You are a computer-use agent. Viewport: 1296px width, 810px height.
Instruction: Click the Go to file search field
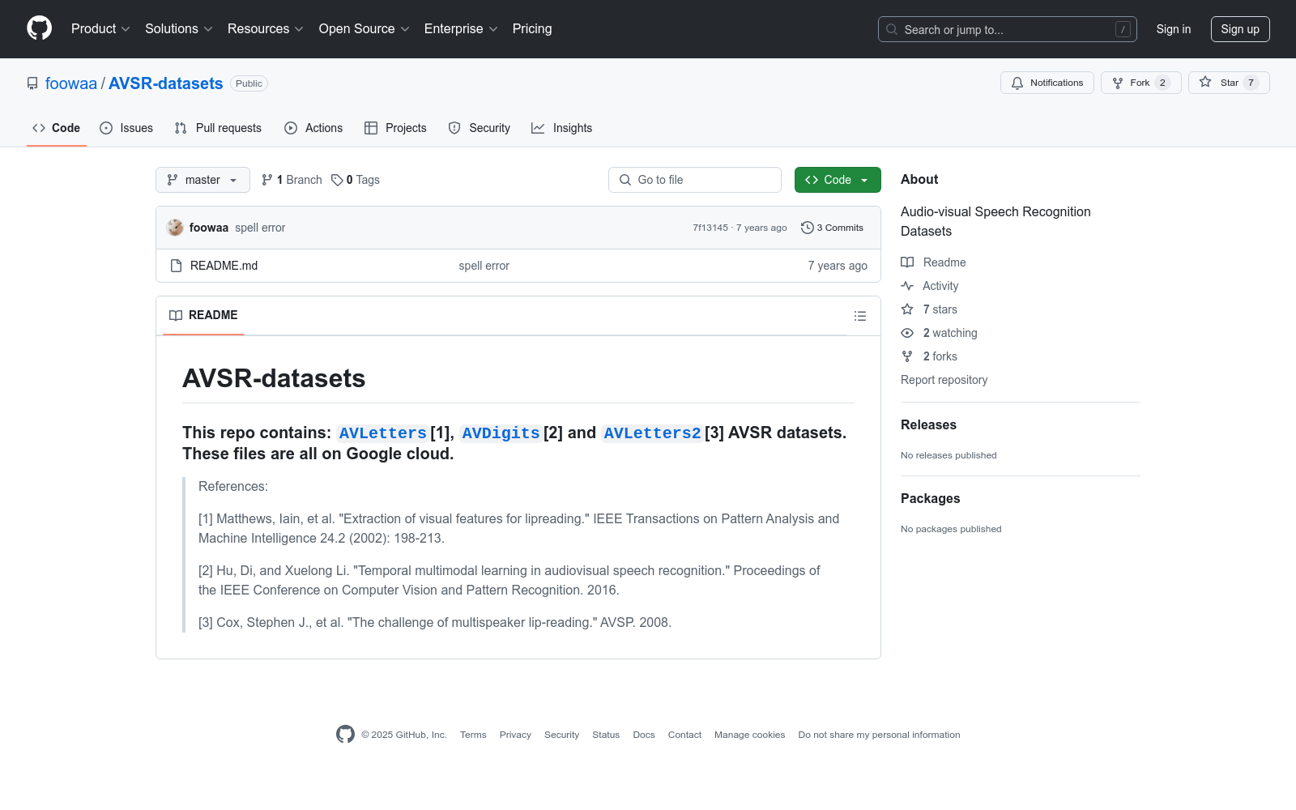695,180
